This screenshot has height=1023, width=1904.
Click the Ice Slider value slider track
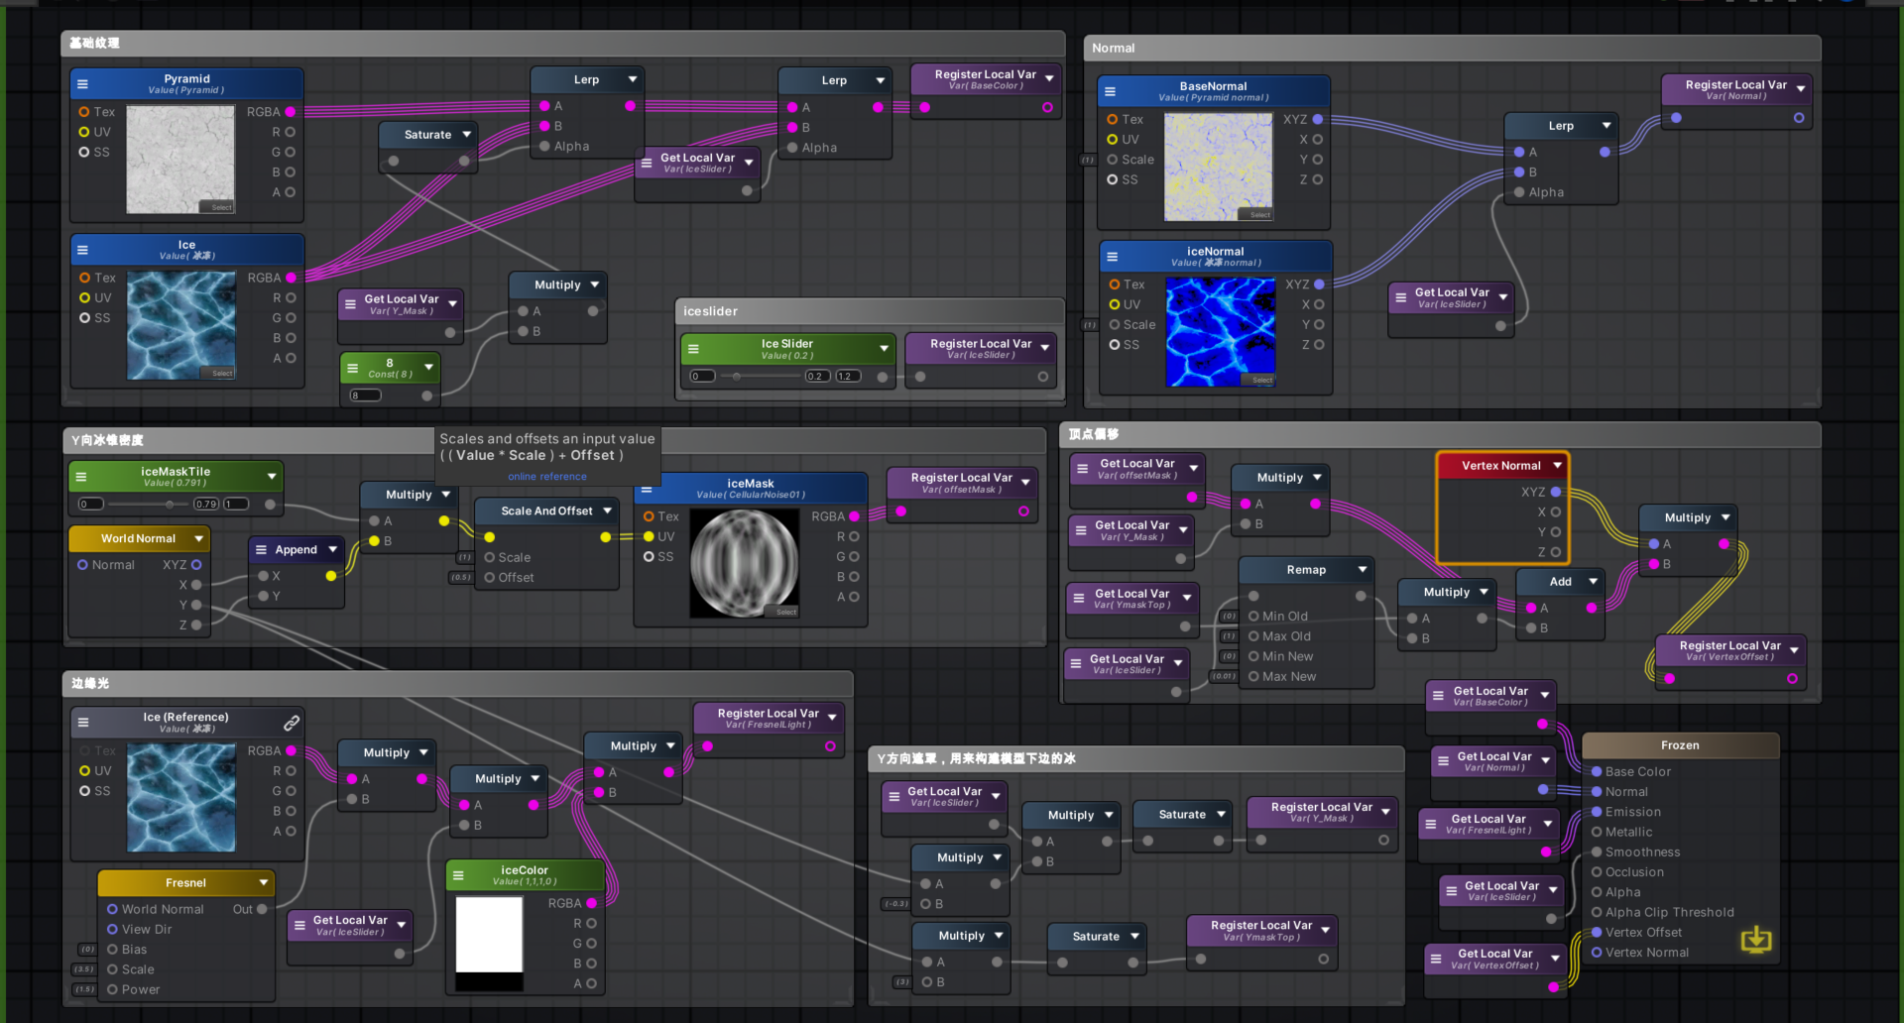760,377
